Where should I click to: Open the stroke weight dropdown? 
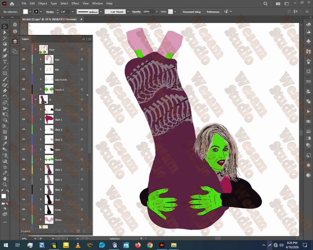pos(73,12)
